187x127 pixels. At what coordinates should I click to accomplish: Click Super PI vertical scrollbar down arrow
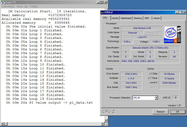point(106,120)
